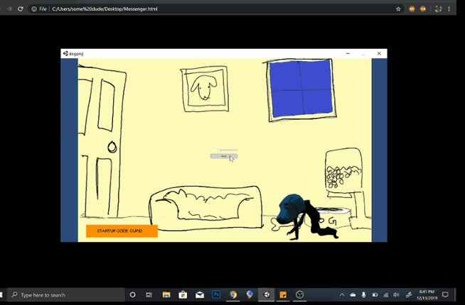Switch to Chrome in the taskbar
This screenshot has width=465, height=305.
click(x=232, y=294)
